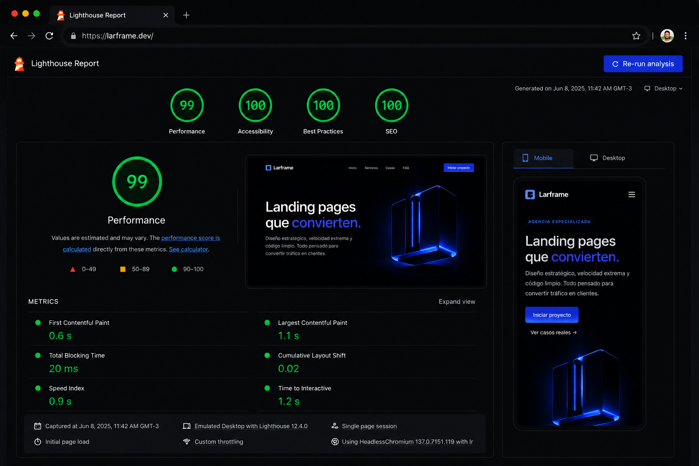Open the desktop page screenshot thumbnail

tap(366, 222)
